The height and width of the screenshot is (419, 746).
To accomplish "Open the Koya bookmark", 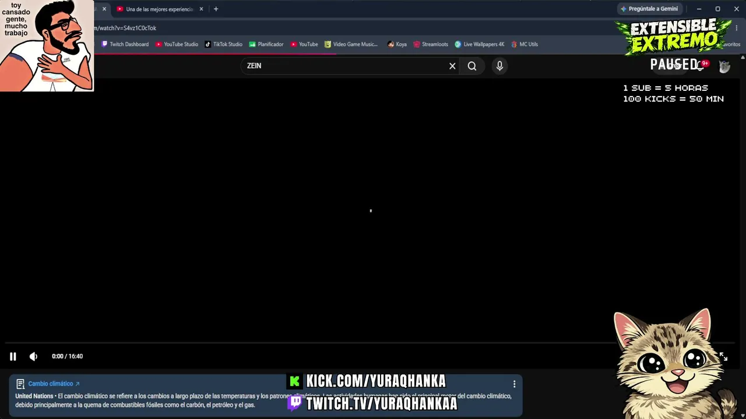I will tap(397, 44).
